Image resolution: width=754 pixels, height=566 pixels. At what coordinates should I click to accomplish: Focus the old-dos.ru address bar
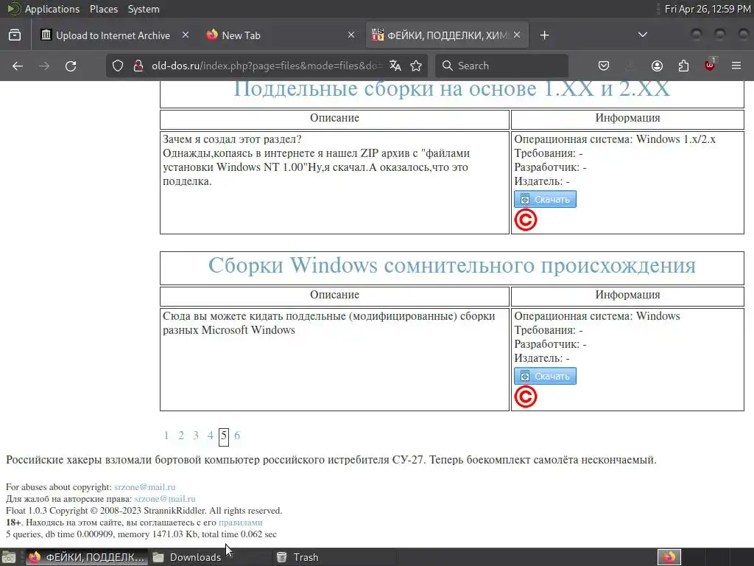(267, 66)
